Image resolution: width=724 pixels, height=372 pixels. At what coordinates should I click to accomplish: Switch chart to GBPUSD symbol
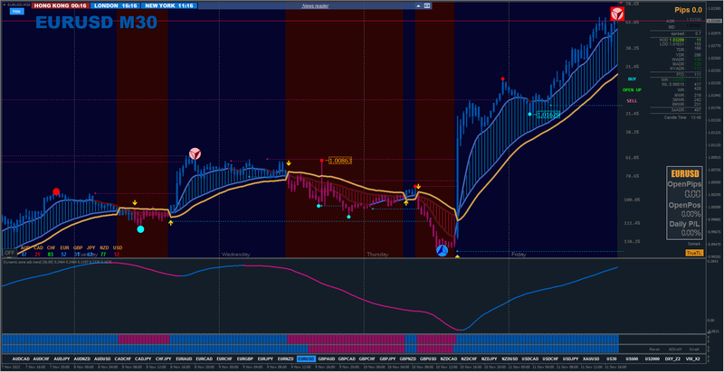428,358
